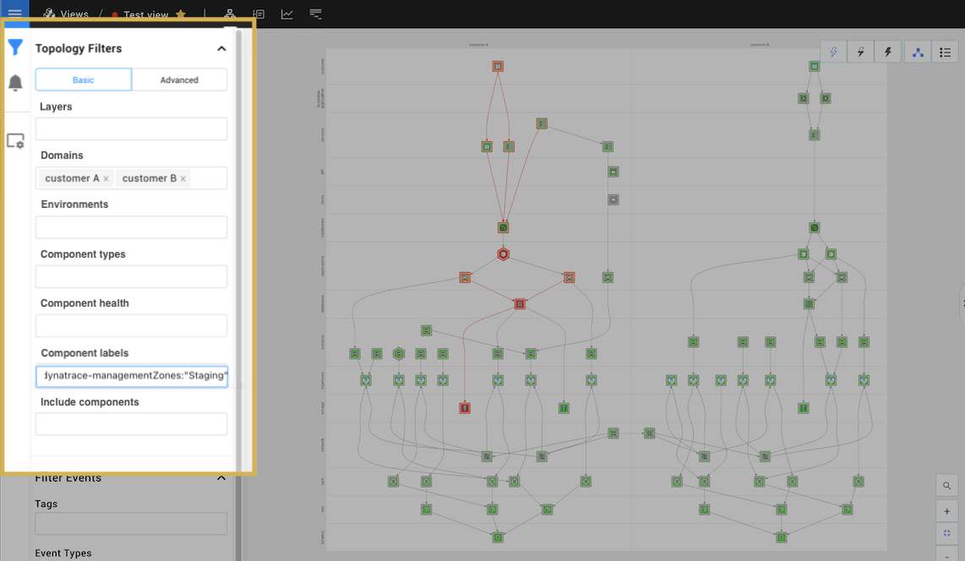Switch to the Events perspective icon
965x561 pixels.
pyautogui.click(x=259, y=14)
